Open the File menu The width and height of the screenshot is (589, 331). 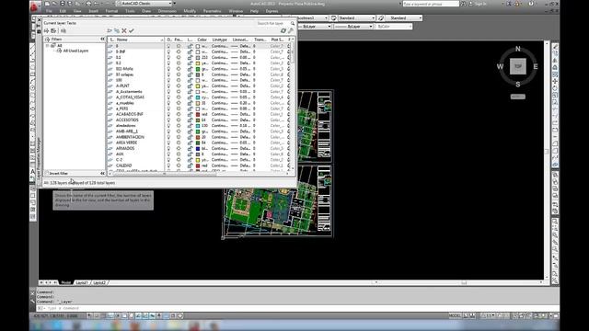point(49,11)
